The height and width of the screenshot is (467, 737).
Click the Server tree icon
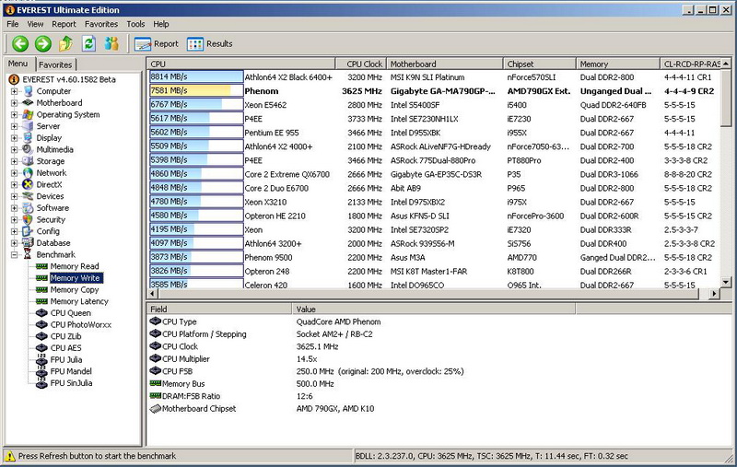coord(29,126)
